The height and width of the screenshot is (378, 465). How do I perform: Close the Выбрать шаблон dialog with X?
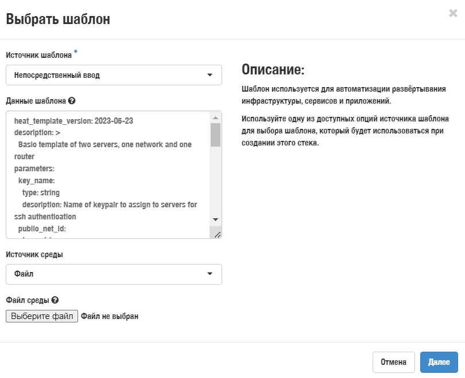(453, 13)
